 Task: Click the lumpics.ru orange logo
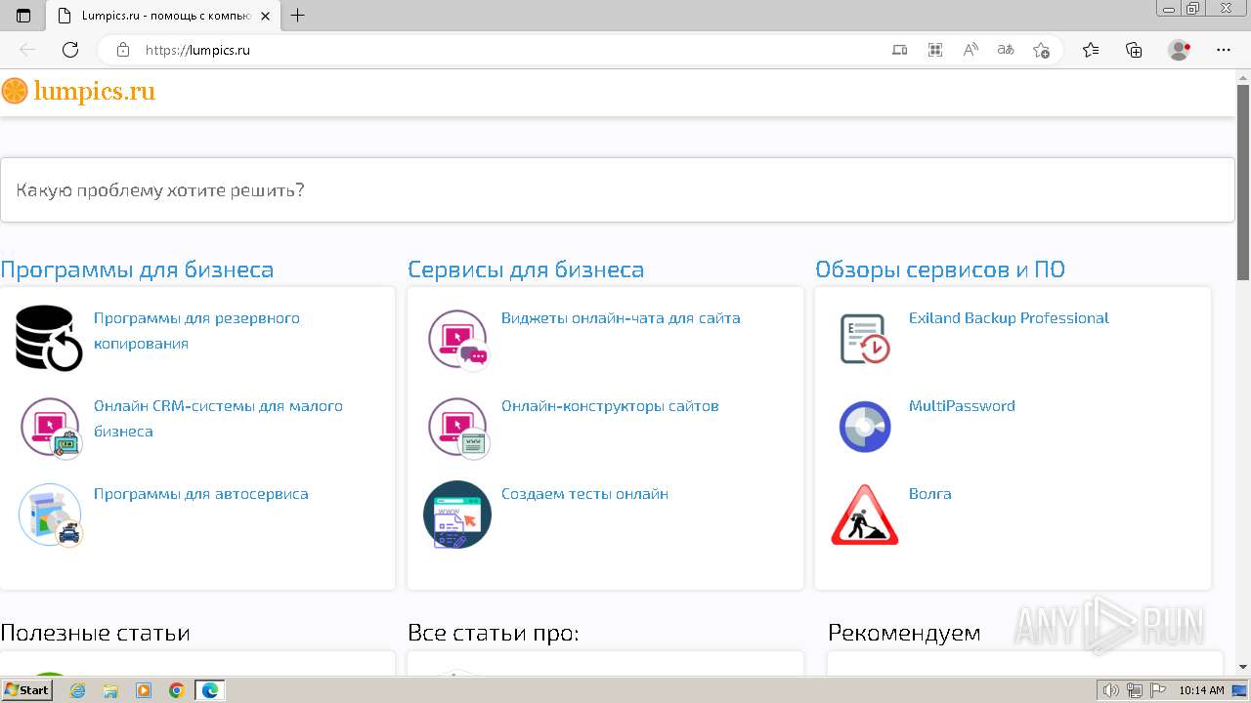point(78,92)
